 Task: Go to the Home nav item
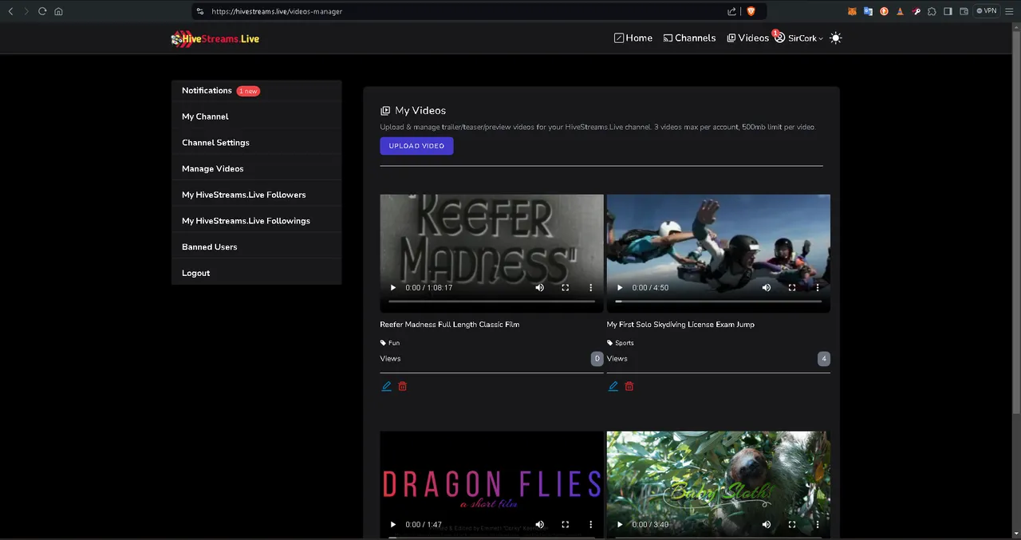click(633, 38)
